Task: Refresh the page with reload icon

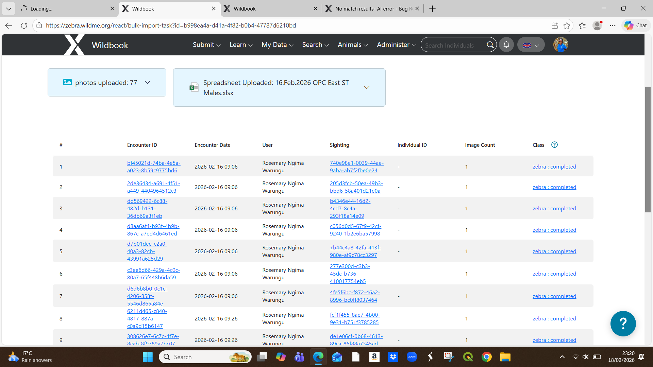Action: click(x=24, y=25)
